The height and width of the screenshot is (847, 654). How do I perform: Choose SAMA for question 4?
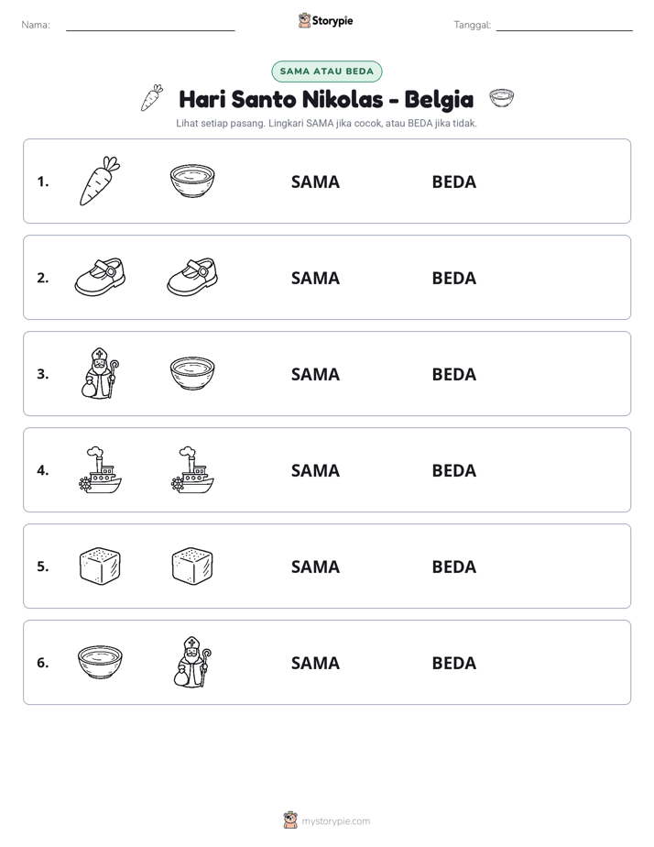tap(315, 470)
